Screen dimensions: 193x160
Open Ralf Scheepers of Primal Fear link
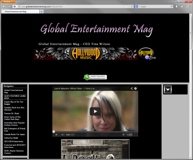15,130
